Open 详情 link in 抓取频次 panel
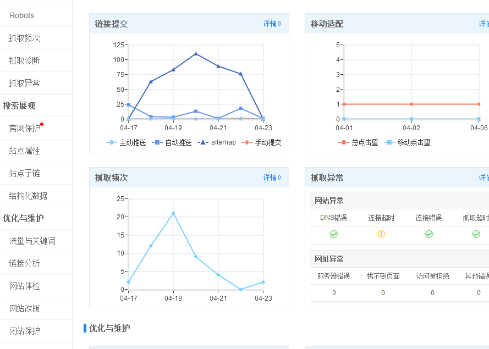The height and width of the screenshot is (349, 489). (272, 178)
